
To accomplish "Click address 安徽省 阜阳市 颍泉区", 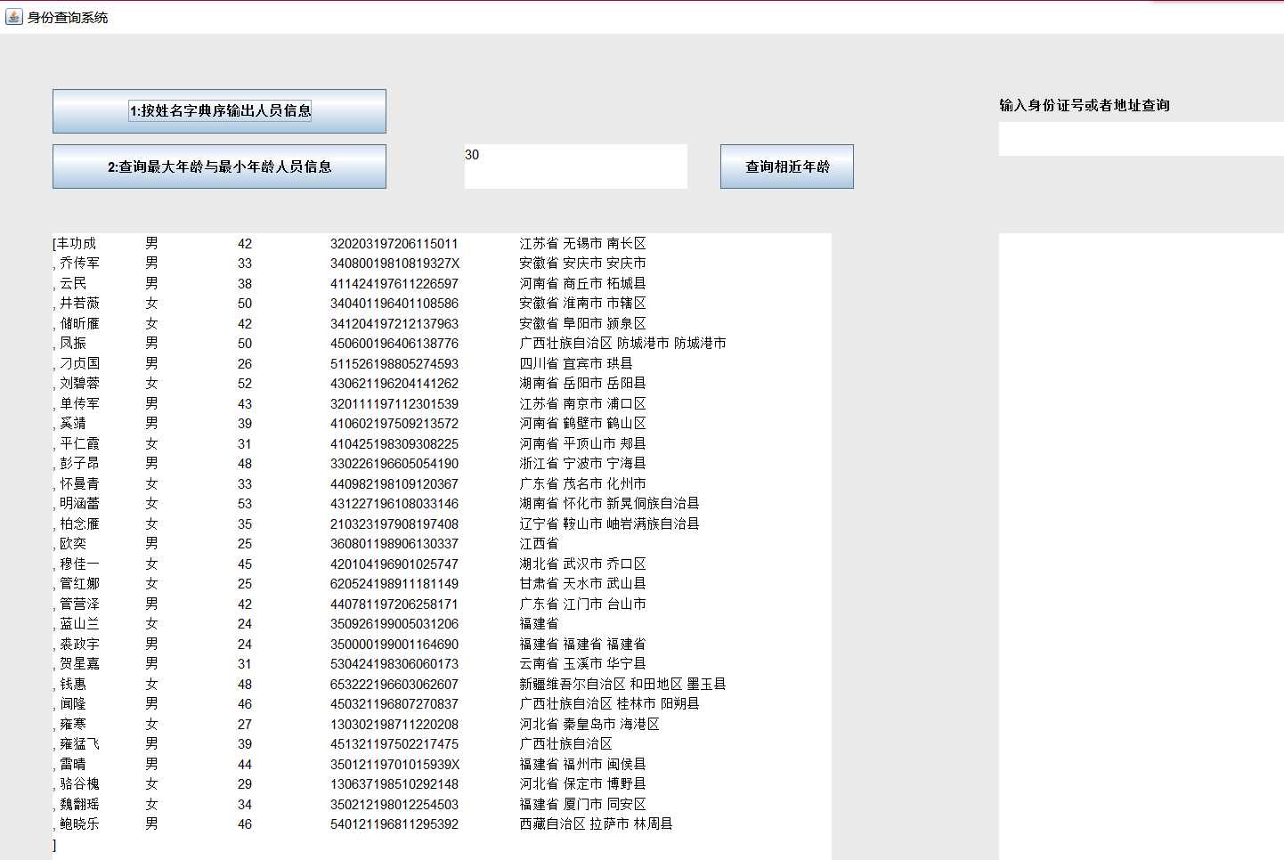I will click(x=582, y=323).
